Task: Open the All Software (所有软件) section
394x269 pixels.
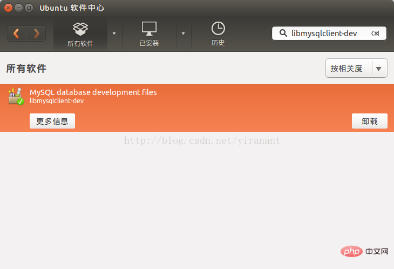Action: (80, 34)
